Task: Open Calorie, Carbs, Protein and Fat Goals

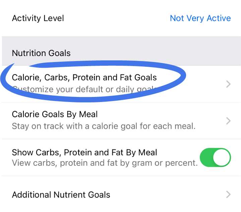Action: 84,78
